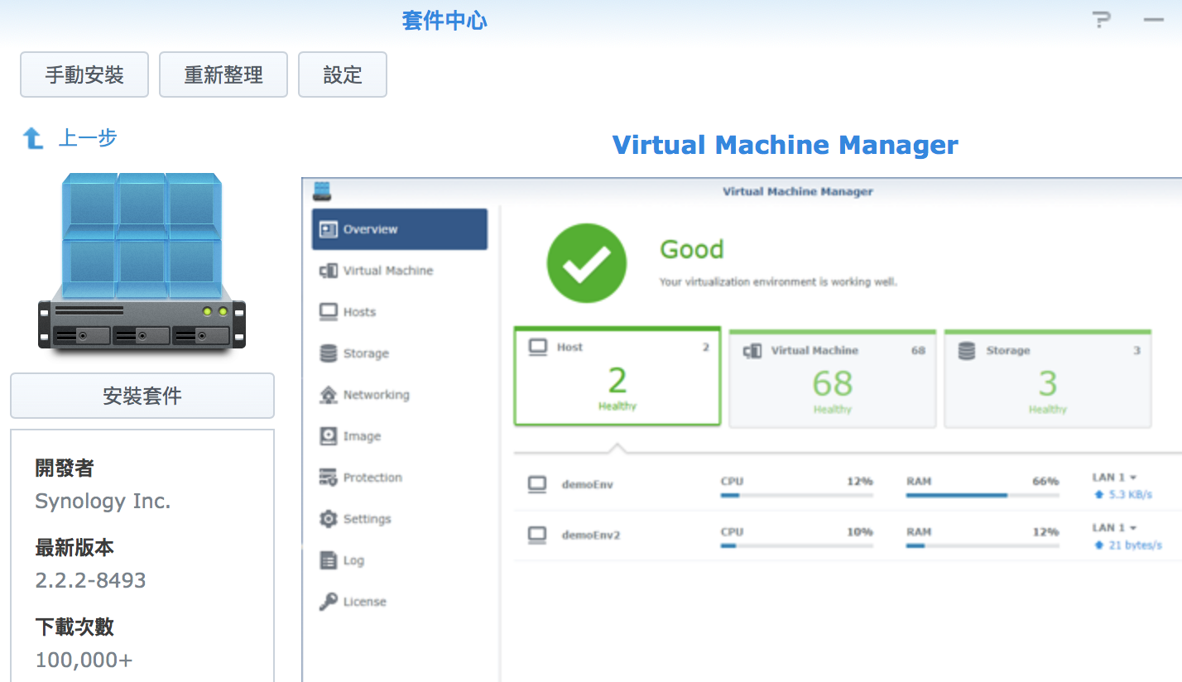This screenshot has width=1182, height=682.
Task: Click the Storage database icon in sidebar
Action: point(329,353)
